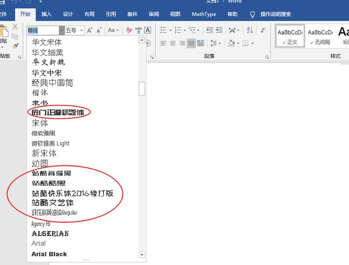Click the Tell Me lightbulb icon

click(252, 14)
